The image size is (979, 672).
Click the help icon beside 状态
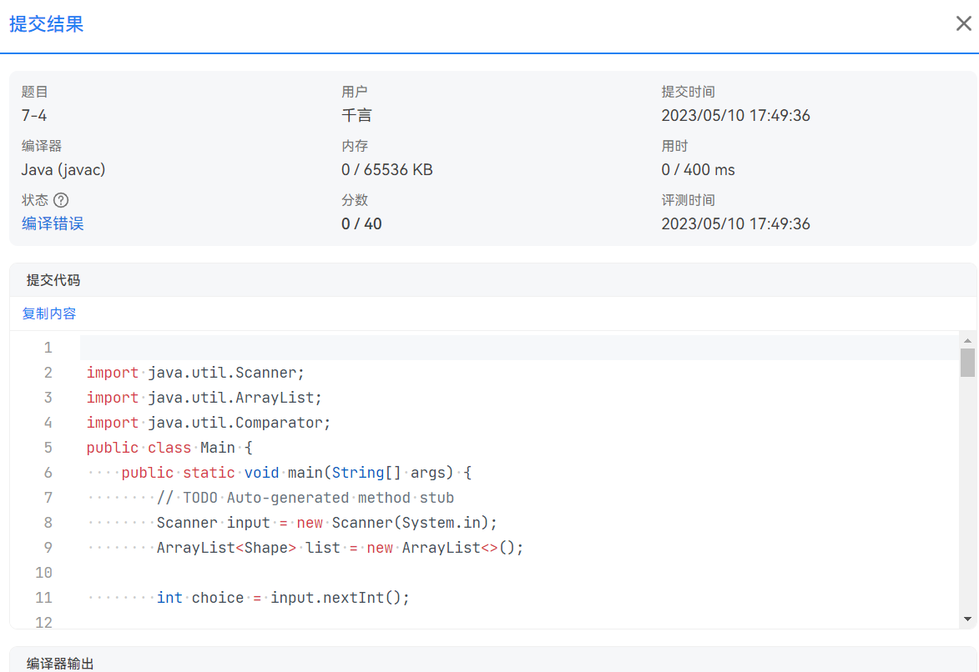tap(61, 200)
